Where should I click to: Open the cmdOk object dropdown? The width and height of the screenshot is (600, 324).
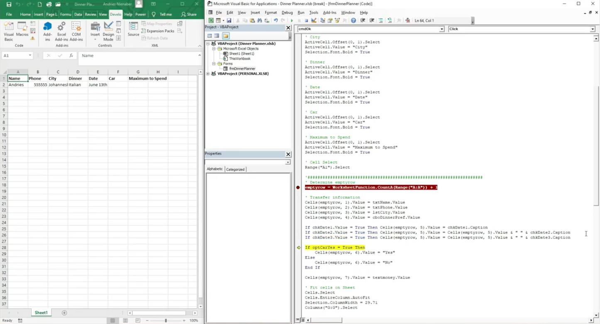pos(441,29)
